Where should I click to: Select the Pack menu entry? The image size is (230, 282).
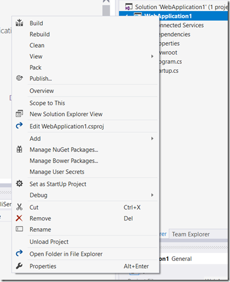pyautogui.click(x=85, y=68)
